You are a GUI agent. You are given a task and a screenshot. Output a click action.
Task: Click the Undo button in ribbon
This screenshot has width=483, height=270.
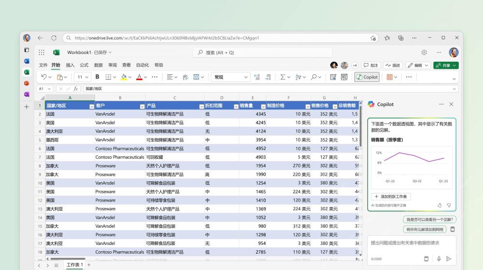pyautogui.click(x=44, y=77)
